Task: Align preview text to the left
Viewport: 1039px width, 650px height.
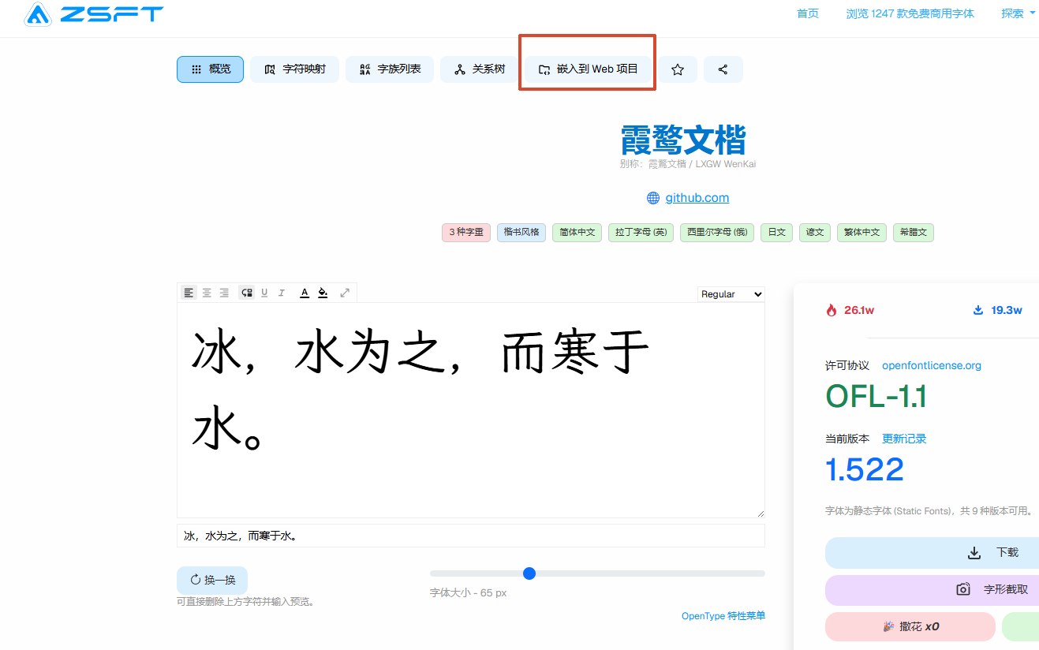Action: coord(189,293)
